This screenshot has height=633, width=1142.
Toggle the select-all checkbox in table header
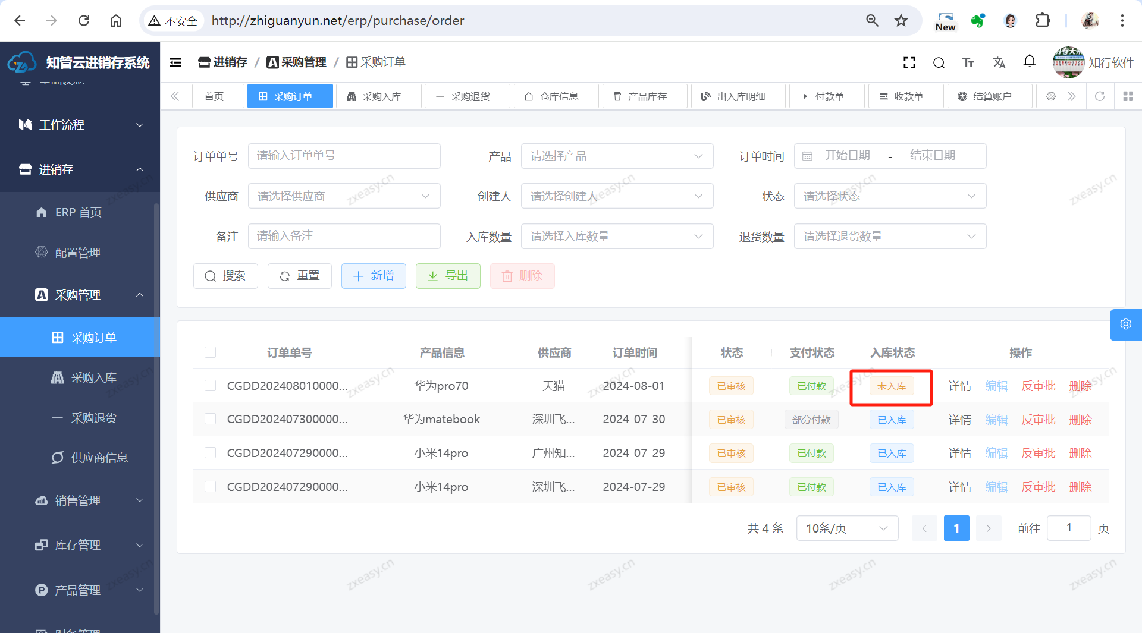(210, 352)
